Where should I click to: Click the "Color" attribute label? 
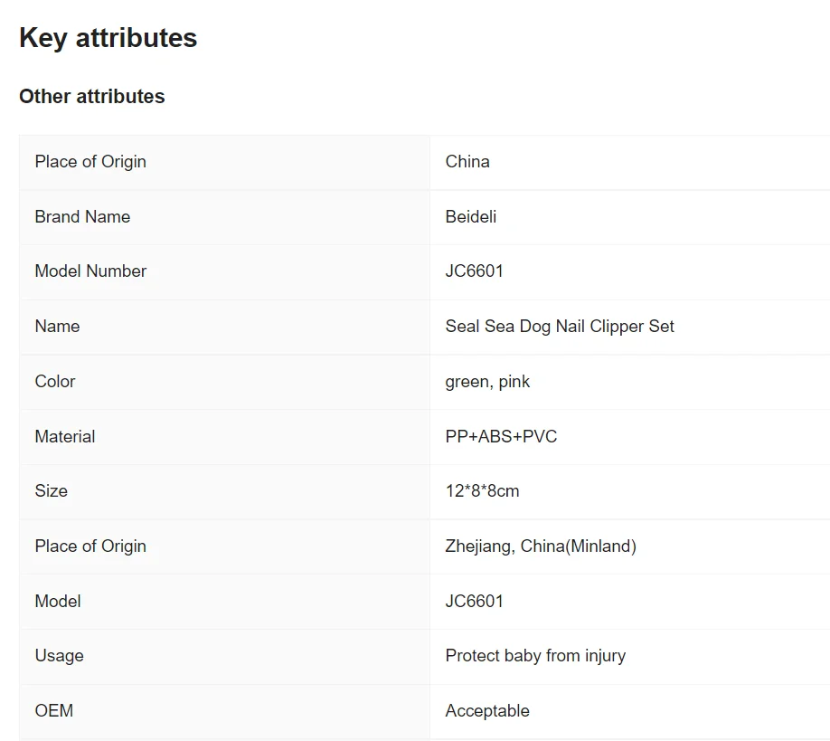pyautogui.click(x=55, y=382)
